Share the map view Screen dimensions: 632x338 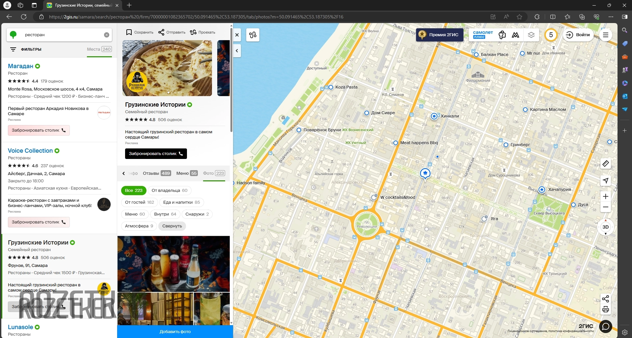[605, 299]
